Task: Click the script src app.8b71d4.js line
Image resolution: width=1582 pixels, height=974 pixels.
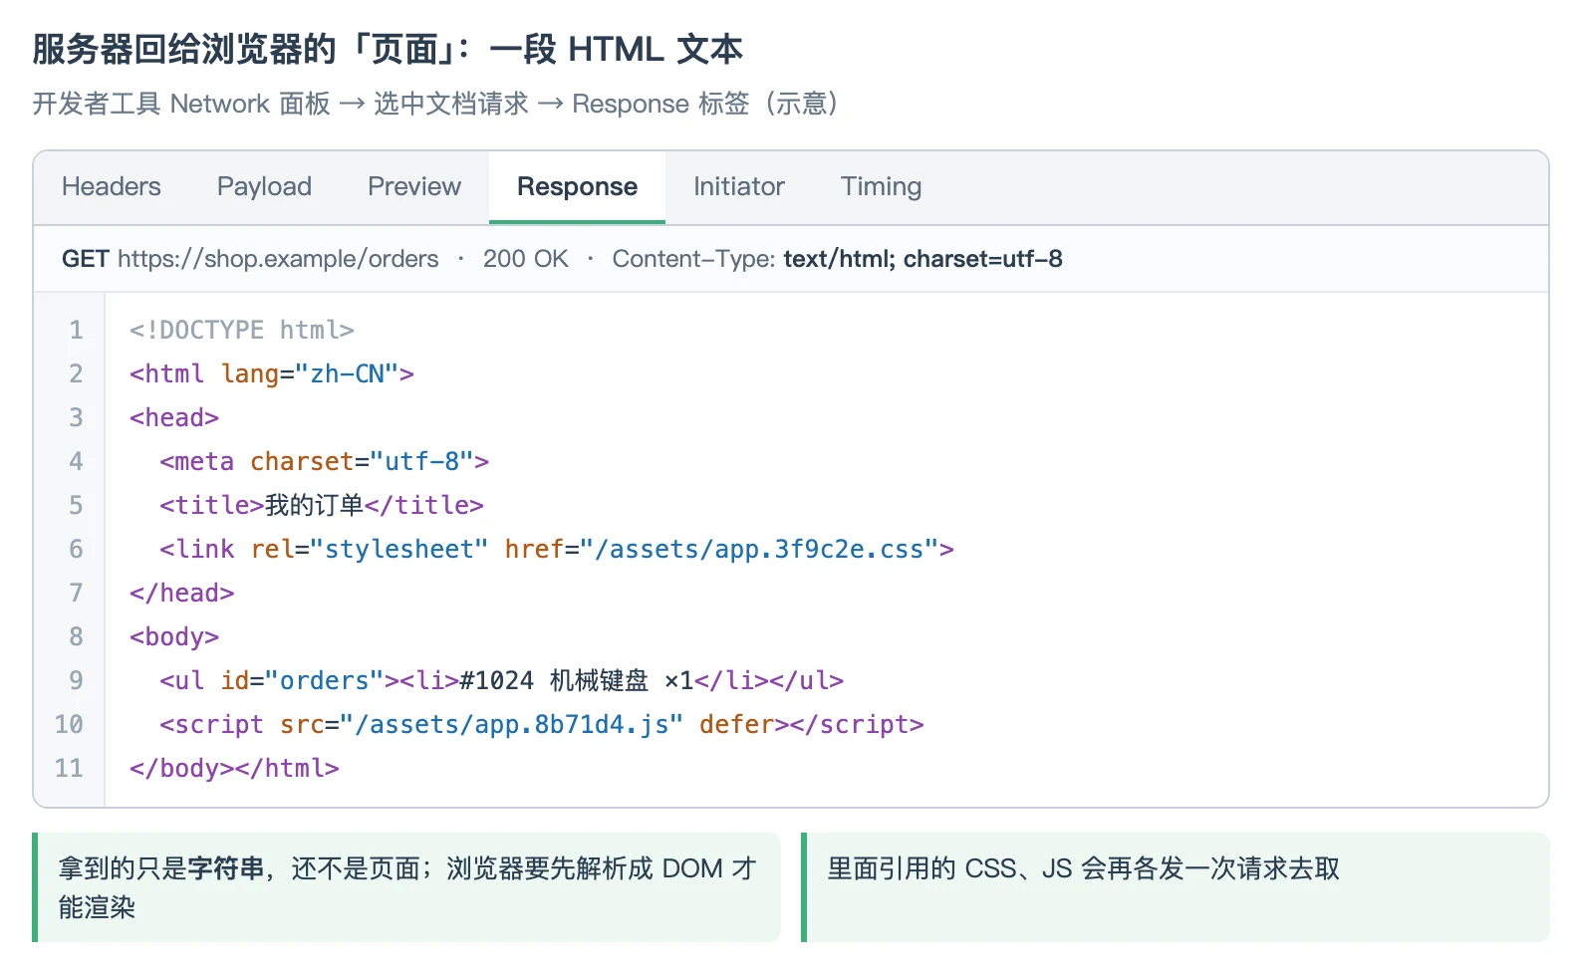Action: (x=542, y=724)
